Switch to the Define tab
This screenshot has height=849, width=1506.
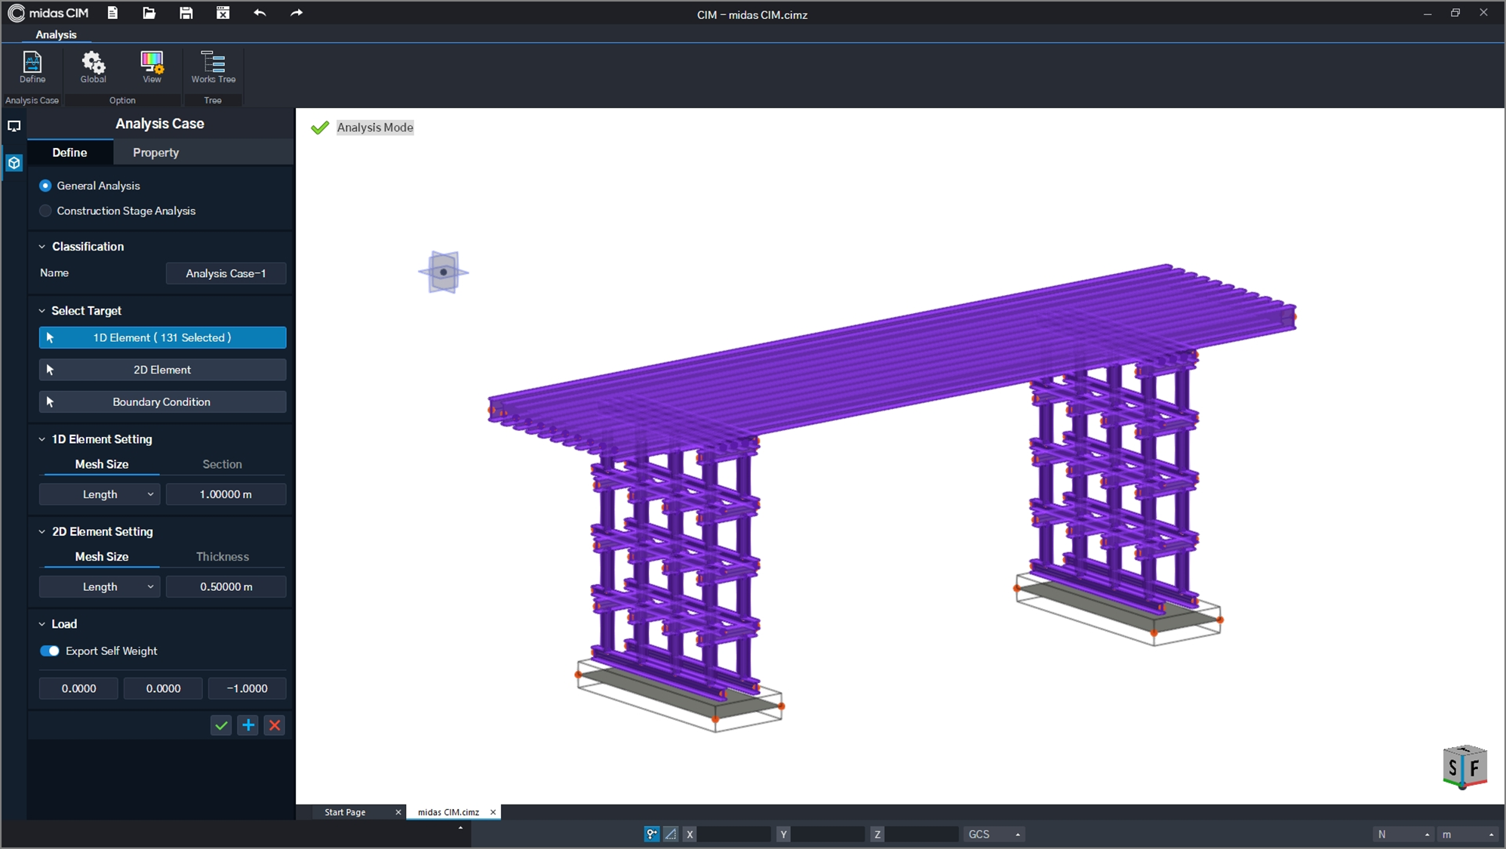point(69,152)
